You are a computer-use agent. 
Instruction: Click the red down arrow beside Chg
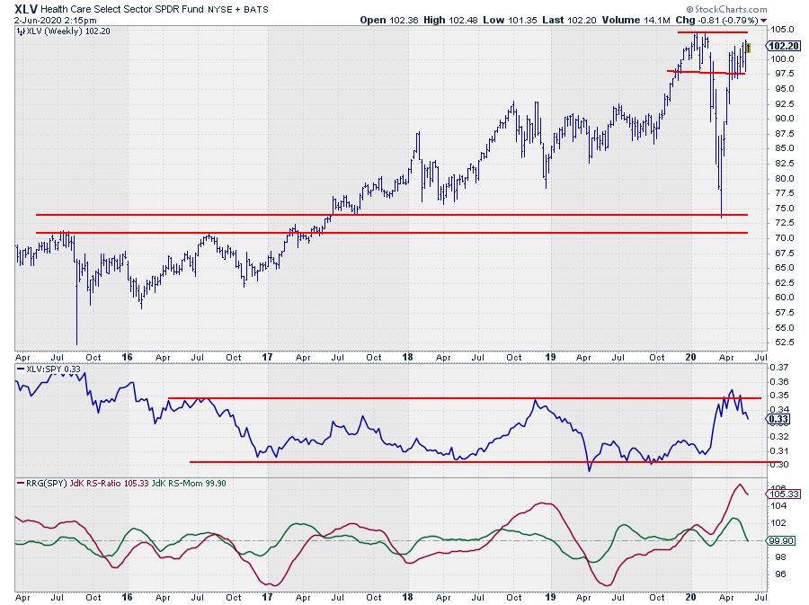point(764,19)
